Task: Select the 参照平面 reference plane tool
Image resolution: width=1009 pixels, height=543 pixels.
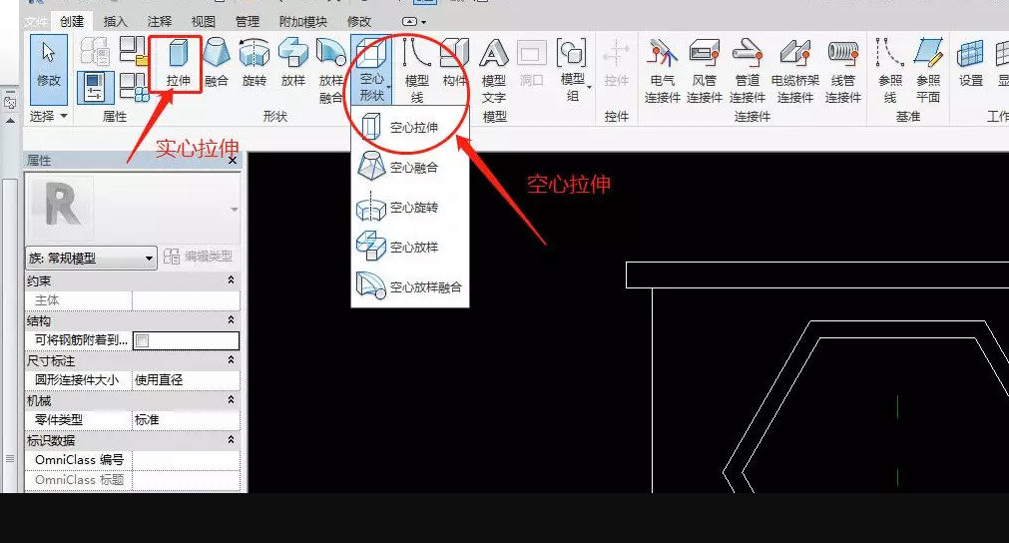Action: pyautogui.click(x=928, y=71)
